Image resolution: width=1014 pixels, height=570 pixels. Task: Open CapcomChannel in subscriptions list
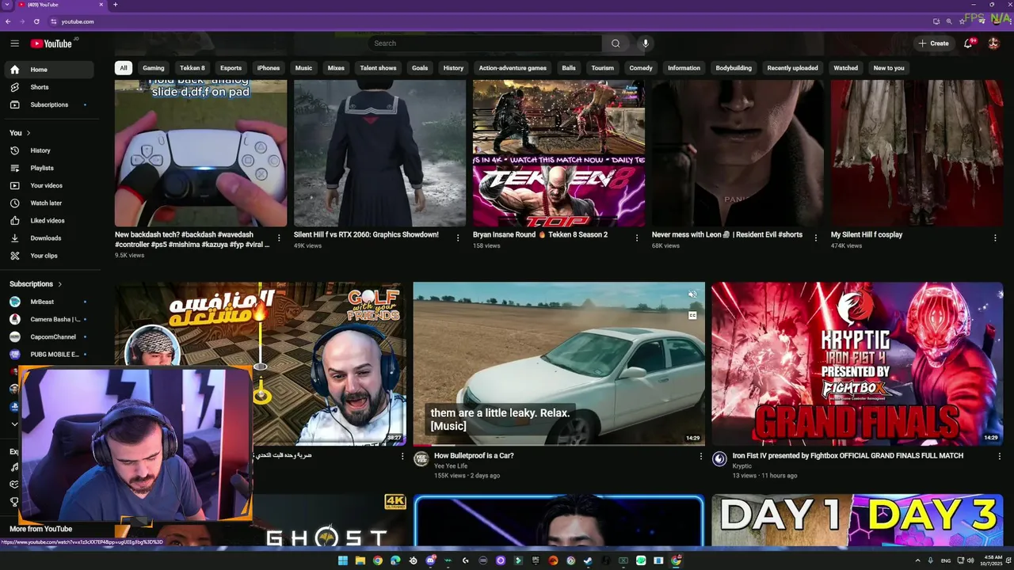50,336
